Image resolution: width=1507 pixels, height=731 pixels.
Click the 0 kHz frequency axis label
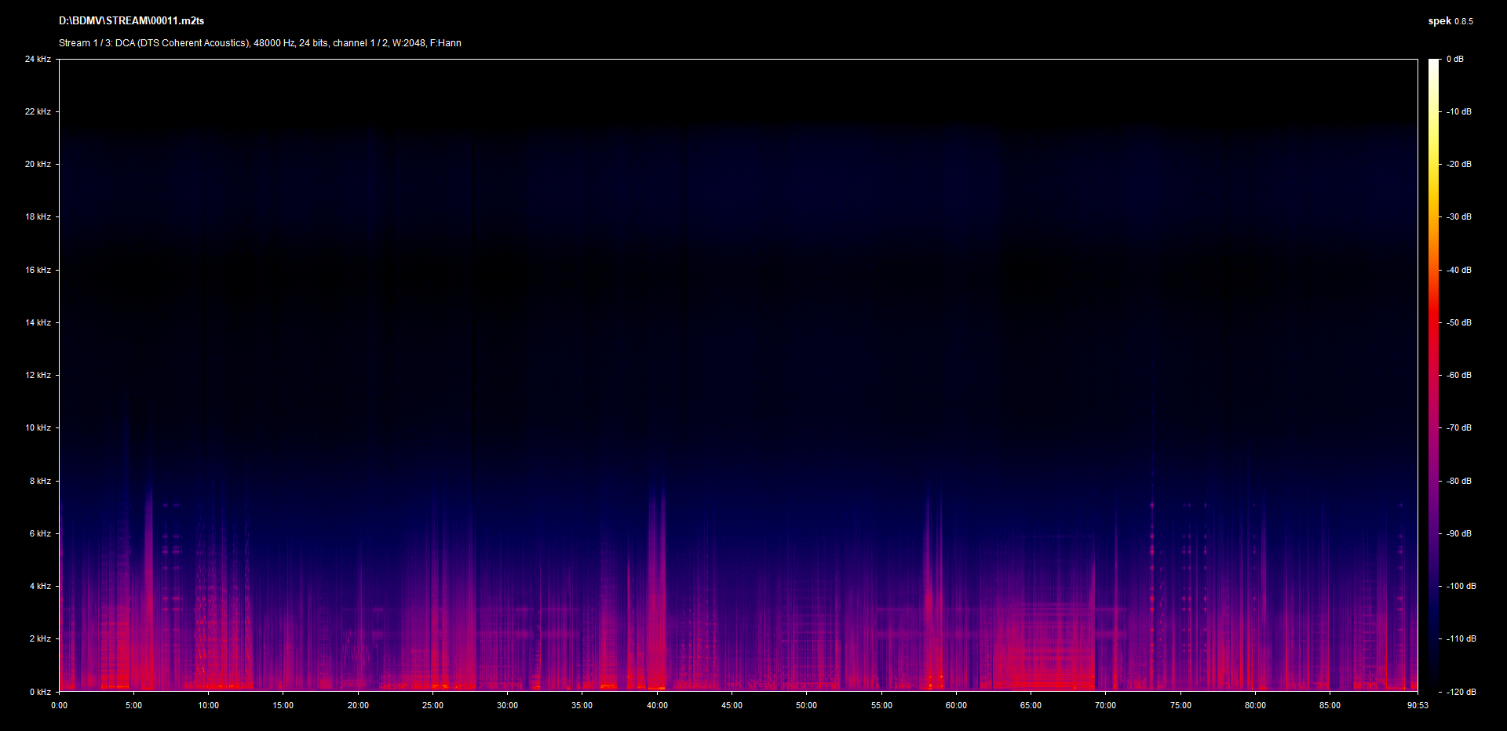[40, 692]
